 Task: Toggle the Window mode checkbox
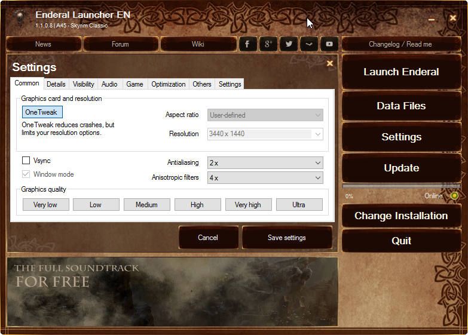(26, 174)
